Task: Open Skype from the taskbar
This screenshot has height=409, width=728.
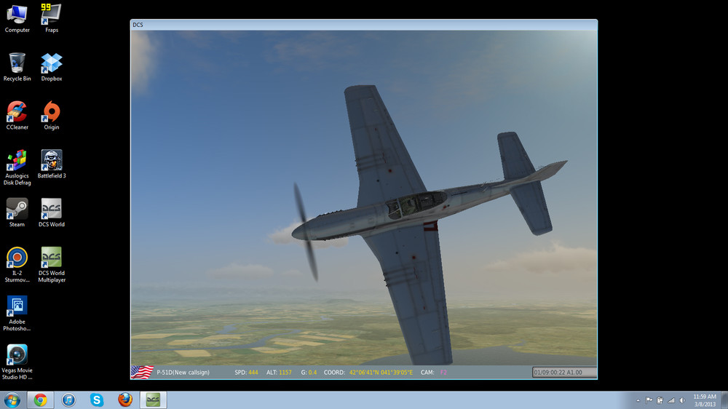Action: click(x=97, y=400)
